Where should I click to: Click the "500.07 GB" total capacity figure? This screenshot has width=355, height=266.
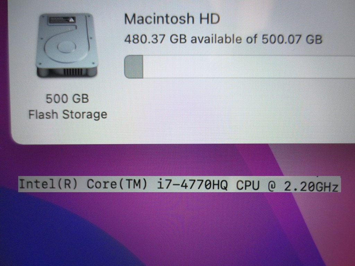click(292, 39)
